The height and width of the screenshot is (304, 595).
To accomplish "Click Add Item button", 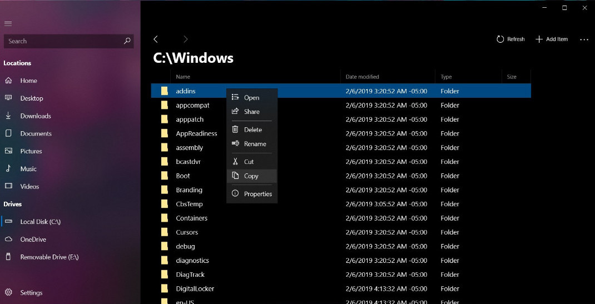I will tap(552, 39).
